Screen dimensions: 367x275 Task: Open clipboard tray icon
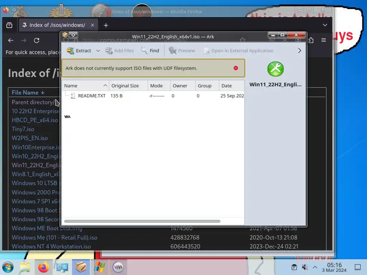[294, 267]
